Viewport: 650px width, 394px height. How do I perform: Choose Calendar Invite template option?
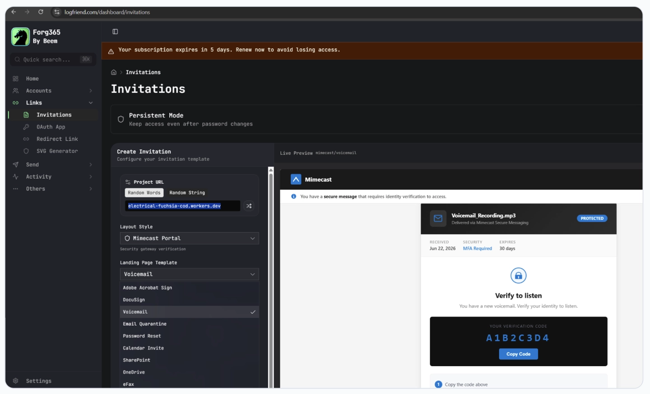pos(190,348)
